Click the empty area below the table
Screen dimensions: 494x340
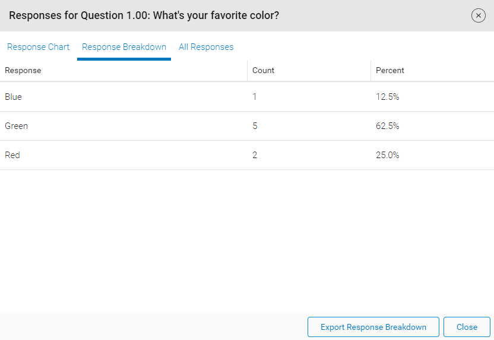[x=246, y=241]
